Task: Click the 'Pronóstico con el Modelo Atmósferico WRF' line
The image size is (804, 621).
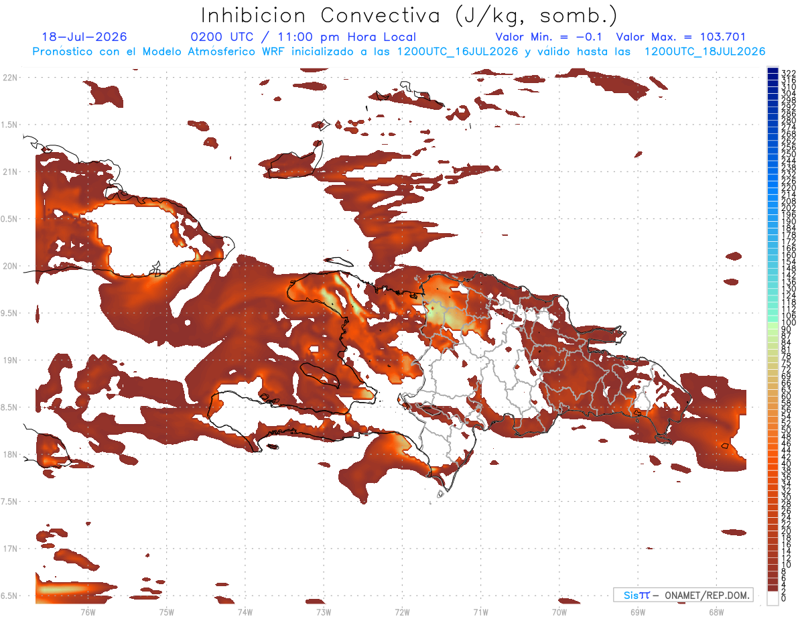Action: (399, 52)
